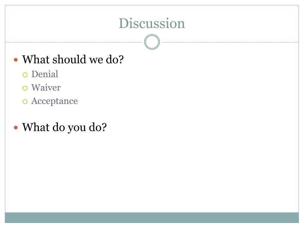
Task: Select the 'Acceptance' sub-item text
Action: point(55,101)
